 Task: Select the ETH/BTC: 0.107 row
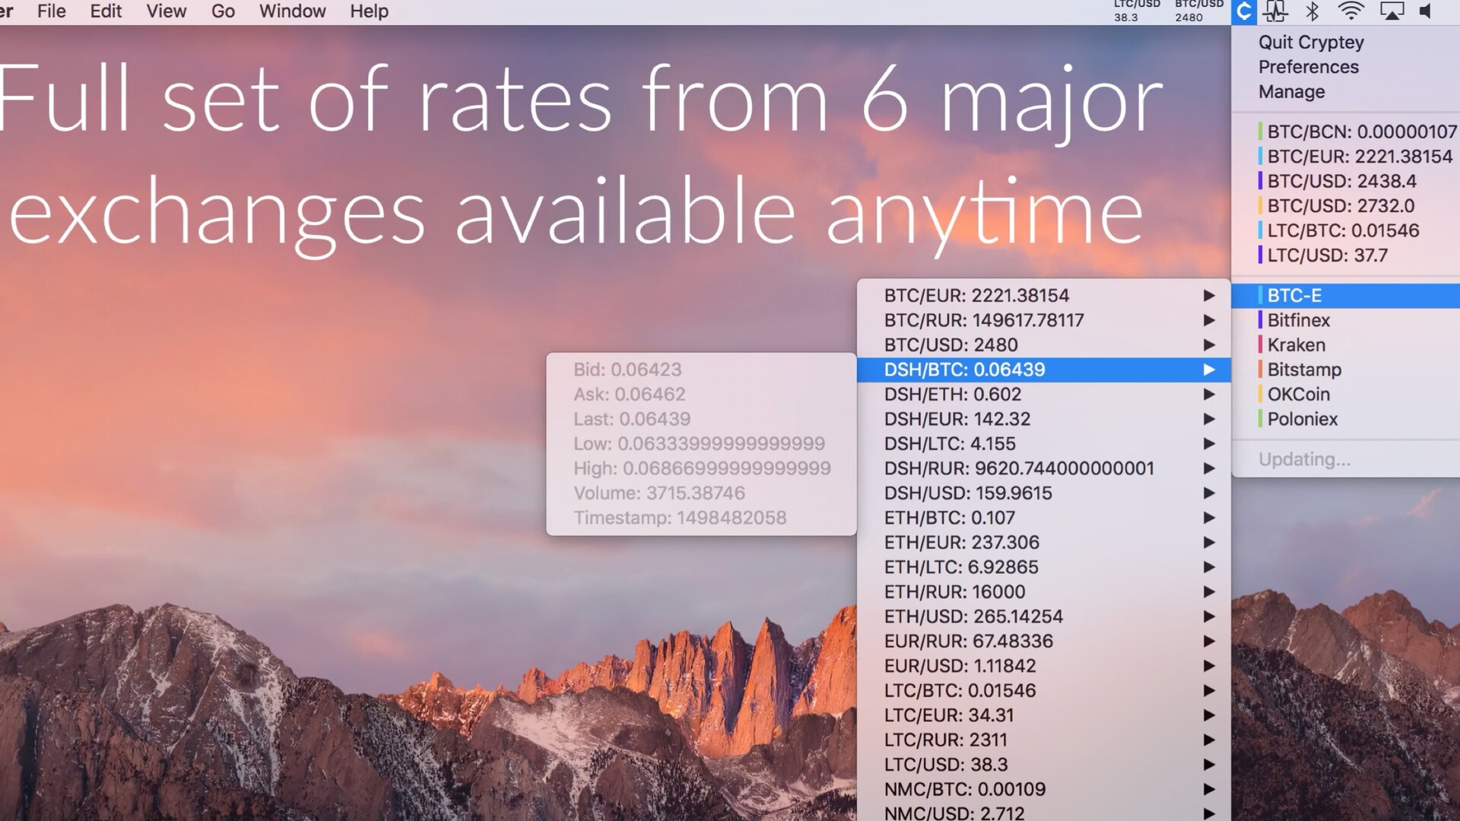(x=1043, y=518)
